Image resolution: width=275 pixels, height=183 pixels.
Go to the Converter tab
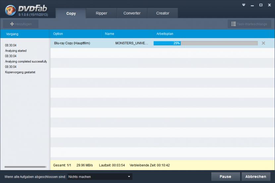(x=132, y=13)
